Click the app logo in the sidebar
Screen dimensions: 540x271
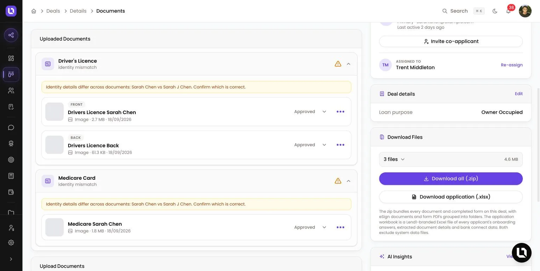pyautogui.click(x=11, y=11)
